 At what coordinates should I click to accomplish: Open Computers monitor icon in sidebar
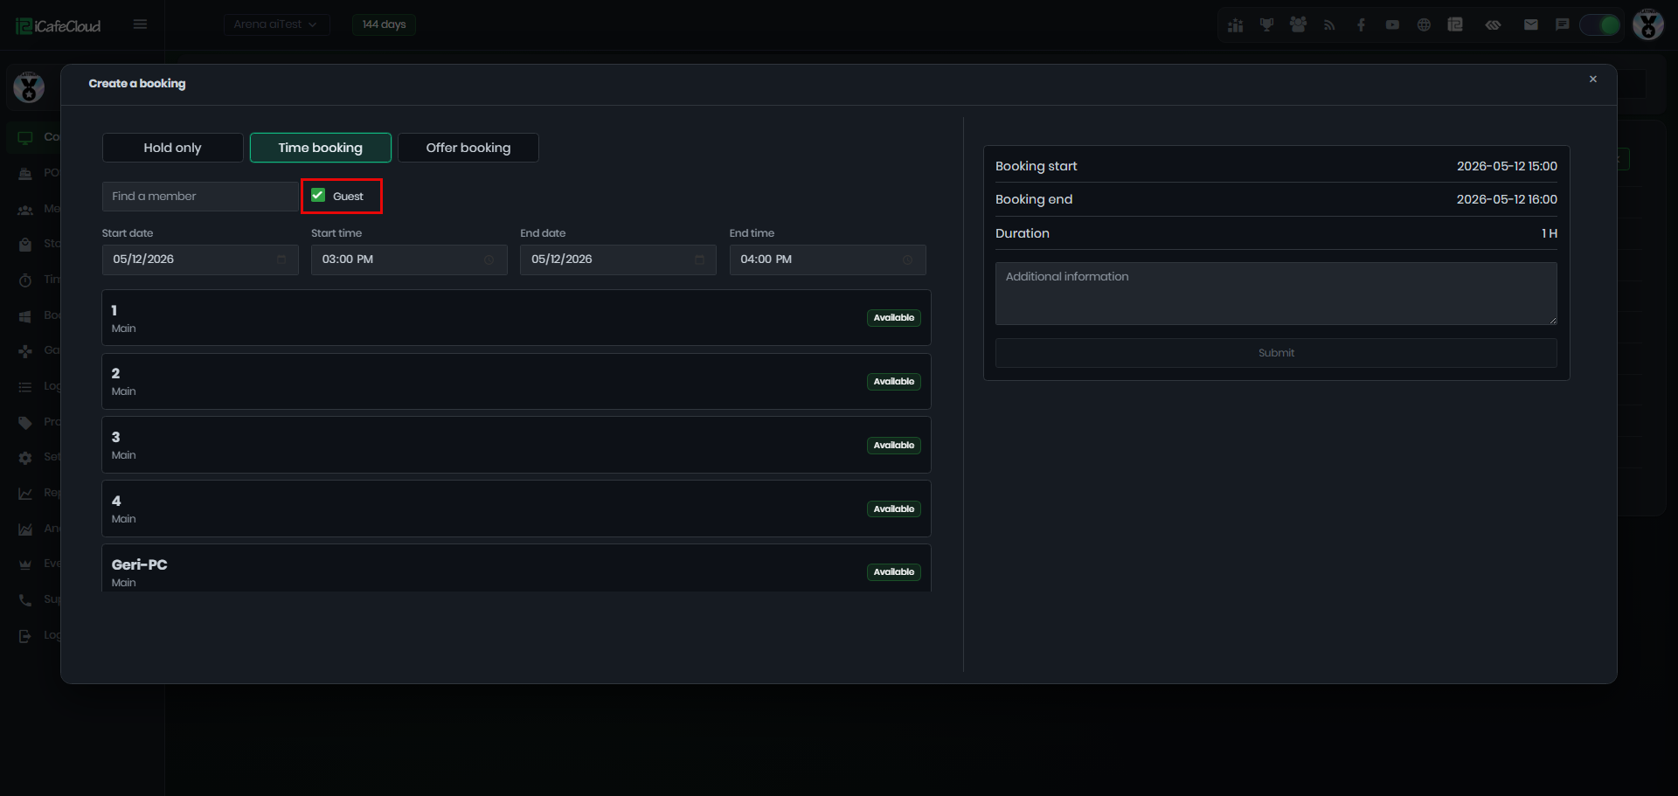tap(25, 137)
